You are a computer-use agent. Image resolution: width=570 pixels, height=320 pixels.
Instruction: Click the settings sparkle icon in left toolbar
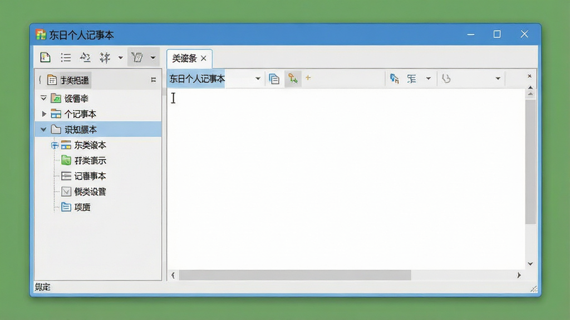point(105,57)
